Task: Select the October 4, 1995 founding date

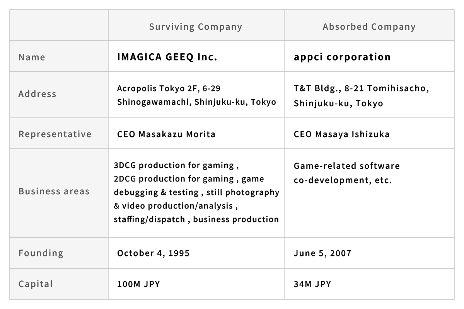Action: (x=154, y=253)
